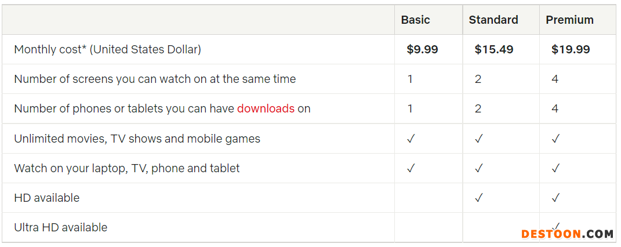Click Standard checkmark for HD available
This screenshot has height=247, width=621.
pos(478,198)
